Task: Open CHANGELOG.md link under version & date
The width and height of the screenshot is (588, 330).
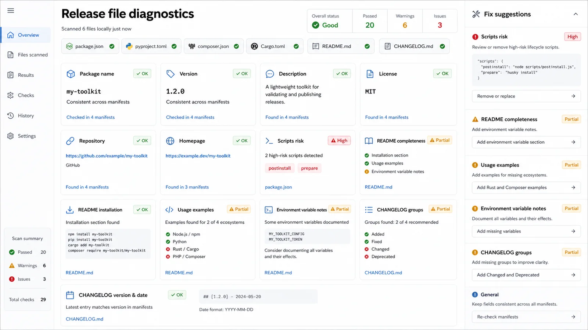Action: [x=85, y=319]
